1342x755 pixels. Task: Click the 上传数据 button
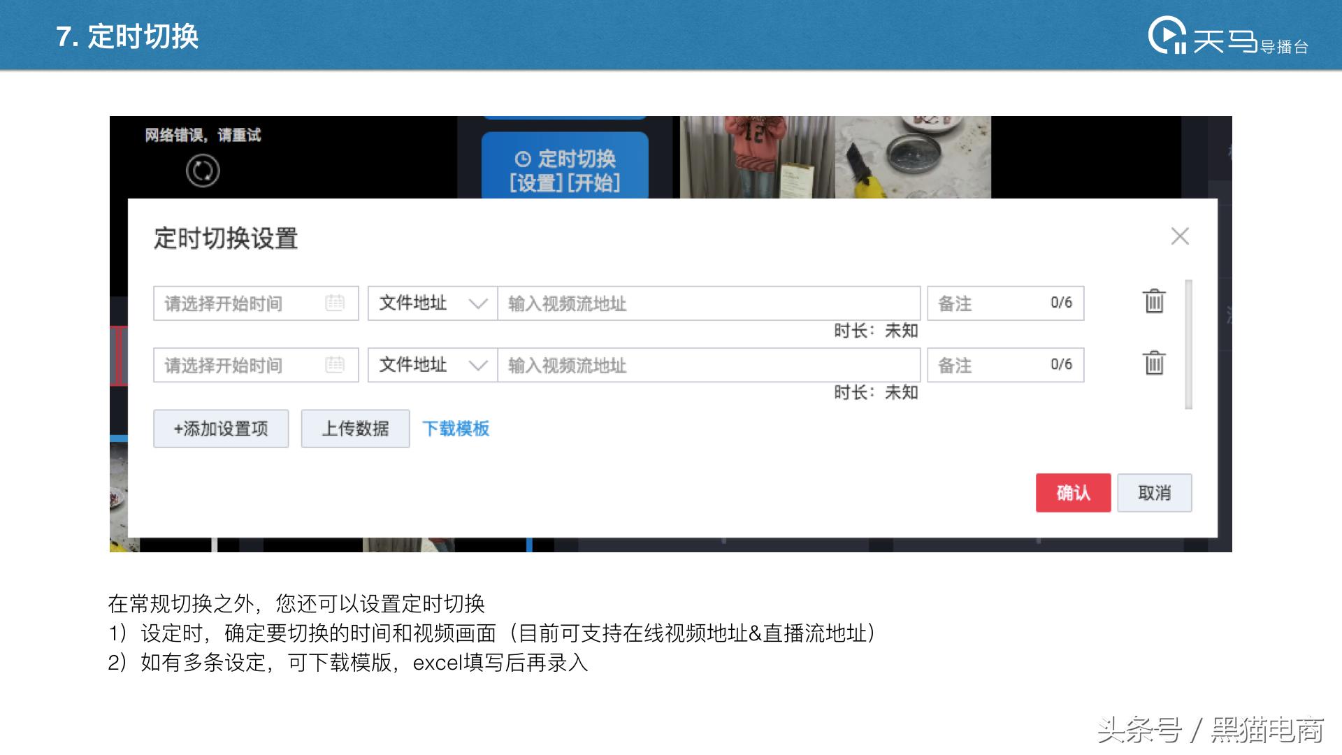[354, 429]
